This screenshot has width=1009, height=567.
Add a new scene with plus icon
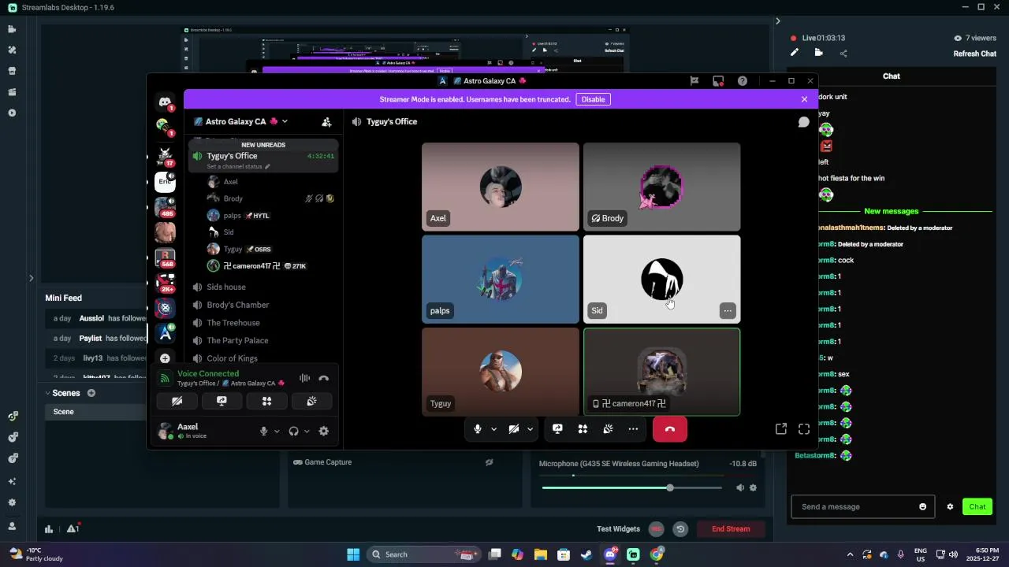tap(91, 393)
